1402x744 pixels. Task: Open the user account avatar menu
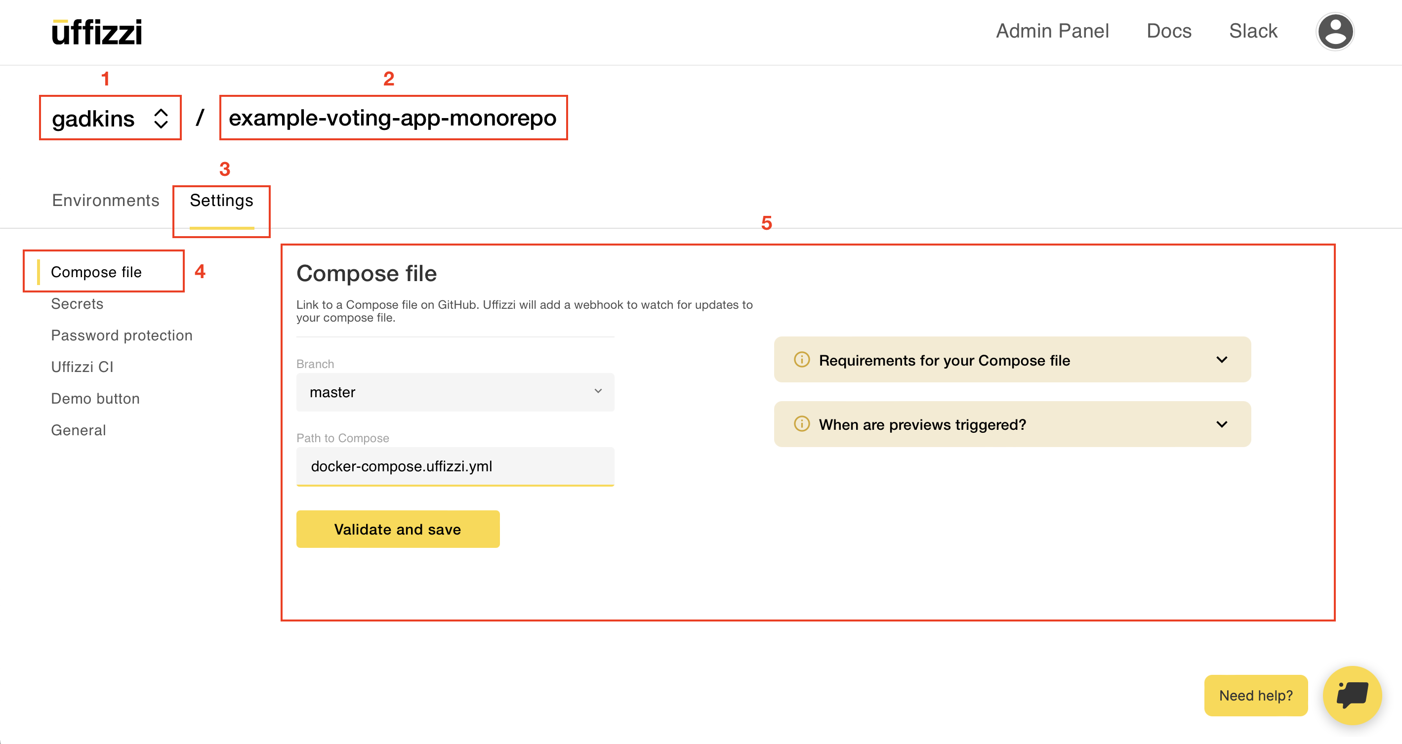[x=1334, y=32]
